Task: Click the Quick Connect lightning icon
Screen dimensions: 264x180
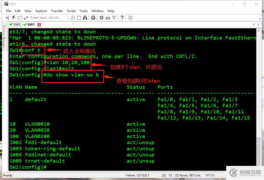Action: point(14,18)
